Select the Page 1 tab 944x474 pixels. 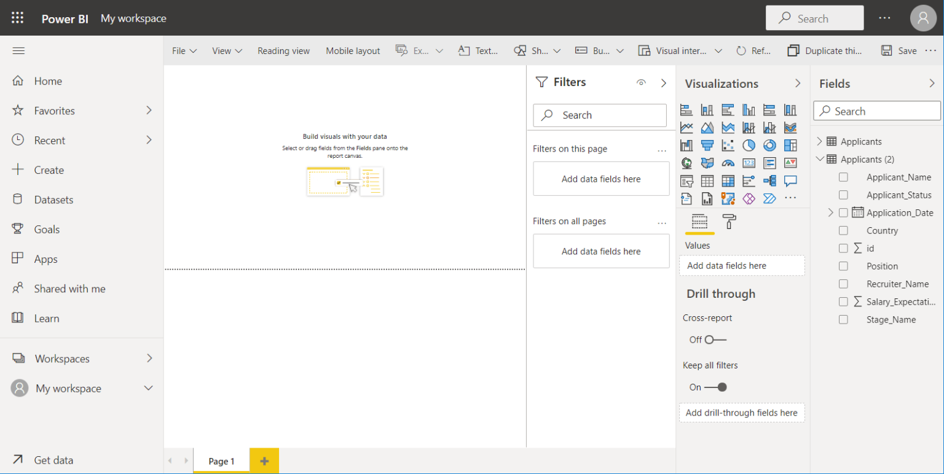tap(221, 461)
